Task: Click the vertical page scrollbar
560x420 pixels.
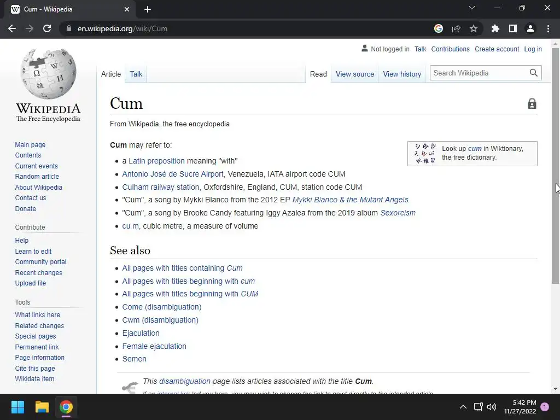Action: (x=555, y=166)
